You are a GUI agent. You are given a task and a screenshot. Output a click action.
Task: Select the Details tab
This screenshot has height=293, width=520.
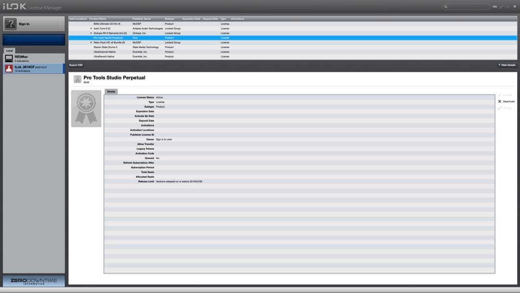tap(111, 92)
